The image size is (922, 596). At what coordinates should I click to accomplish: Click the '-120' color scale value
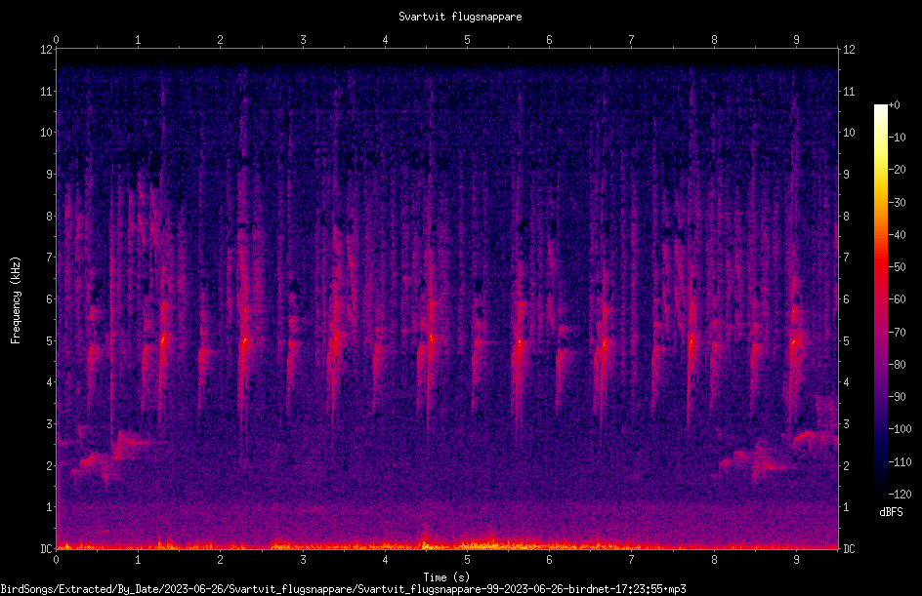click(900, 495)
